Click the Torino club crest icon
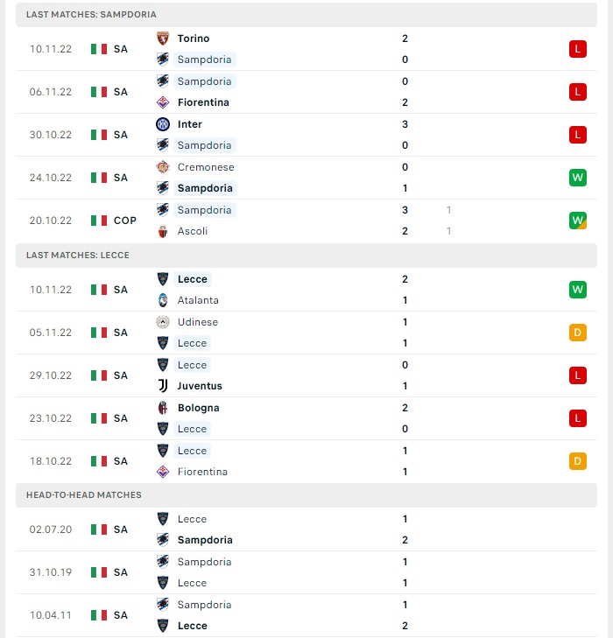This screenshot has width=613, height=638. (x=163, y=39)
